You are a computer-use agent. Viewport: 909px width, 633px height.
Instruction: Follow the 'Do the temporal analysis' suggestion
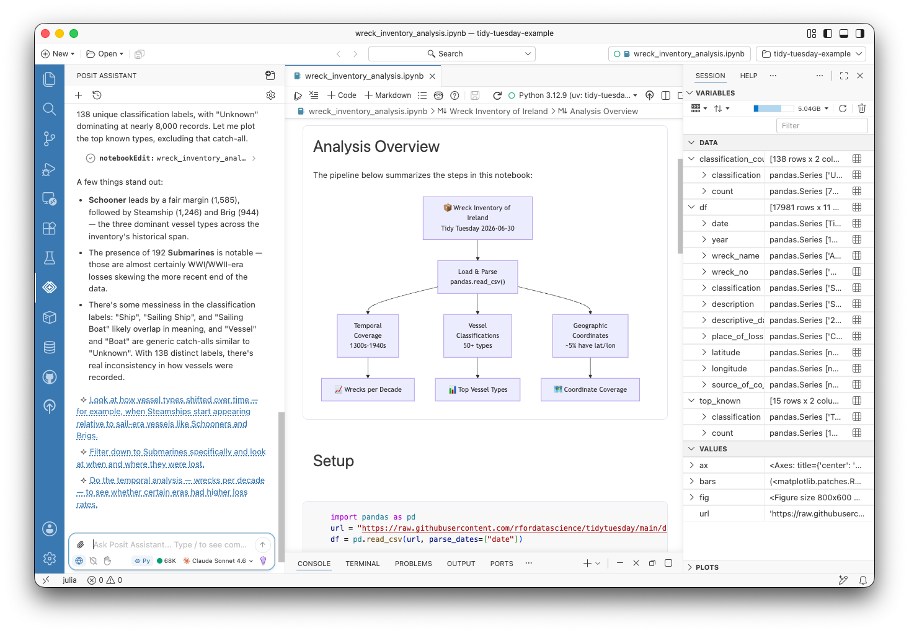171,492
